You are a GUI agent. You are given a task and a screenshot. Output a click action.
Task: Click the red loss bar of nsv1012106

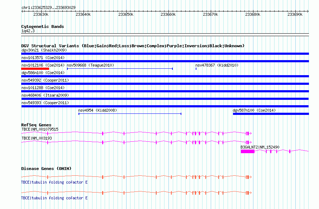35,69
